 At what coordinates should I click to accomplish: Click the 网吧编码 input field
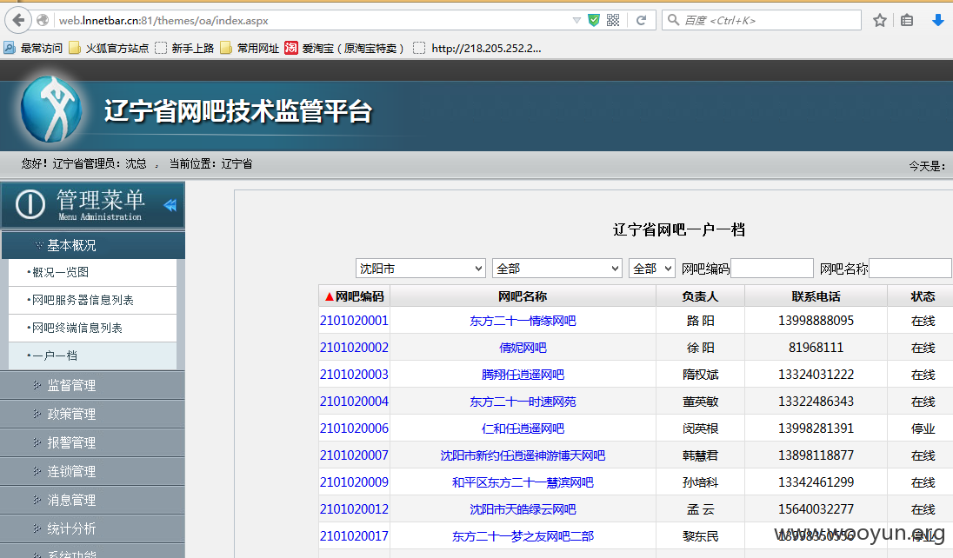(772, 268)
